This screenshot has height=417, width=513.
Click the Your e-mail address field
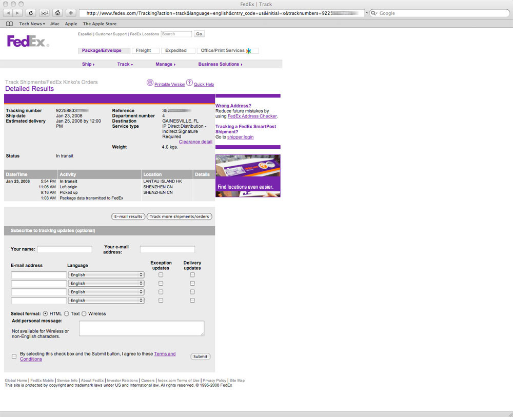click(x=168, y=249)
